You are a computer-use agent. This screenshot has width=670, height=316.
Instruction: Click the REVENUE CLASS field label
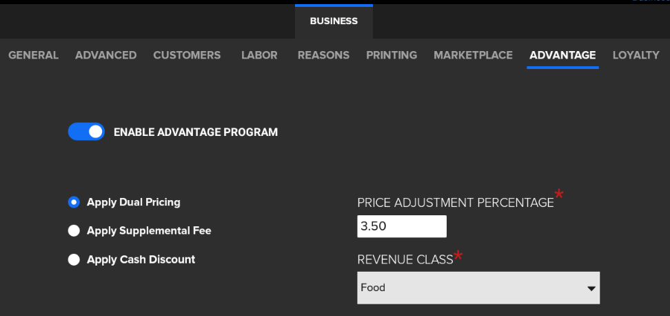[405, 260]
